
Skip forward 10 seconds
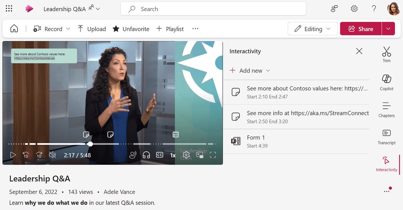(39, 155)
